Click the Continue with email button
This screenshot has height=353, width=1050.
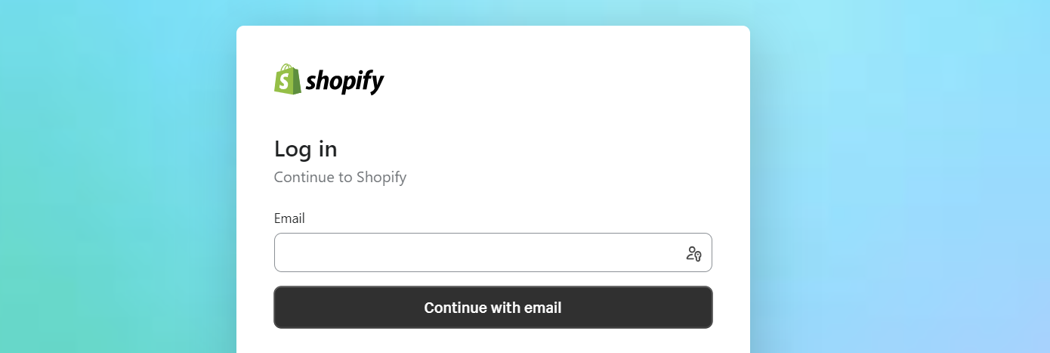tap(493, 308)
